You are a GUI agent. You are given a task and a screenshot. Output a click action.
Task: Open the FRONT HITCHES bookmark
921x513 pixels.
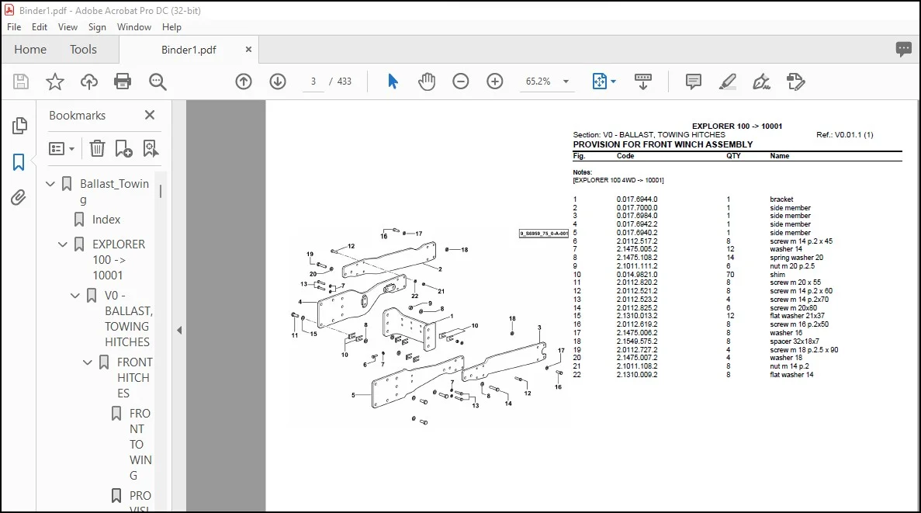click(x=134, y=378)
